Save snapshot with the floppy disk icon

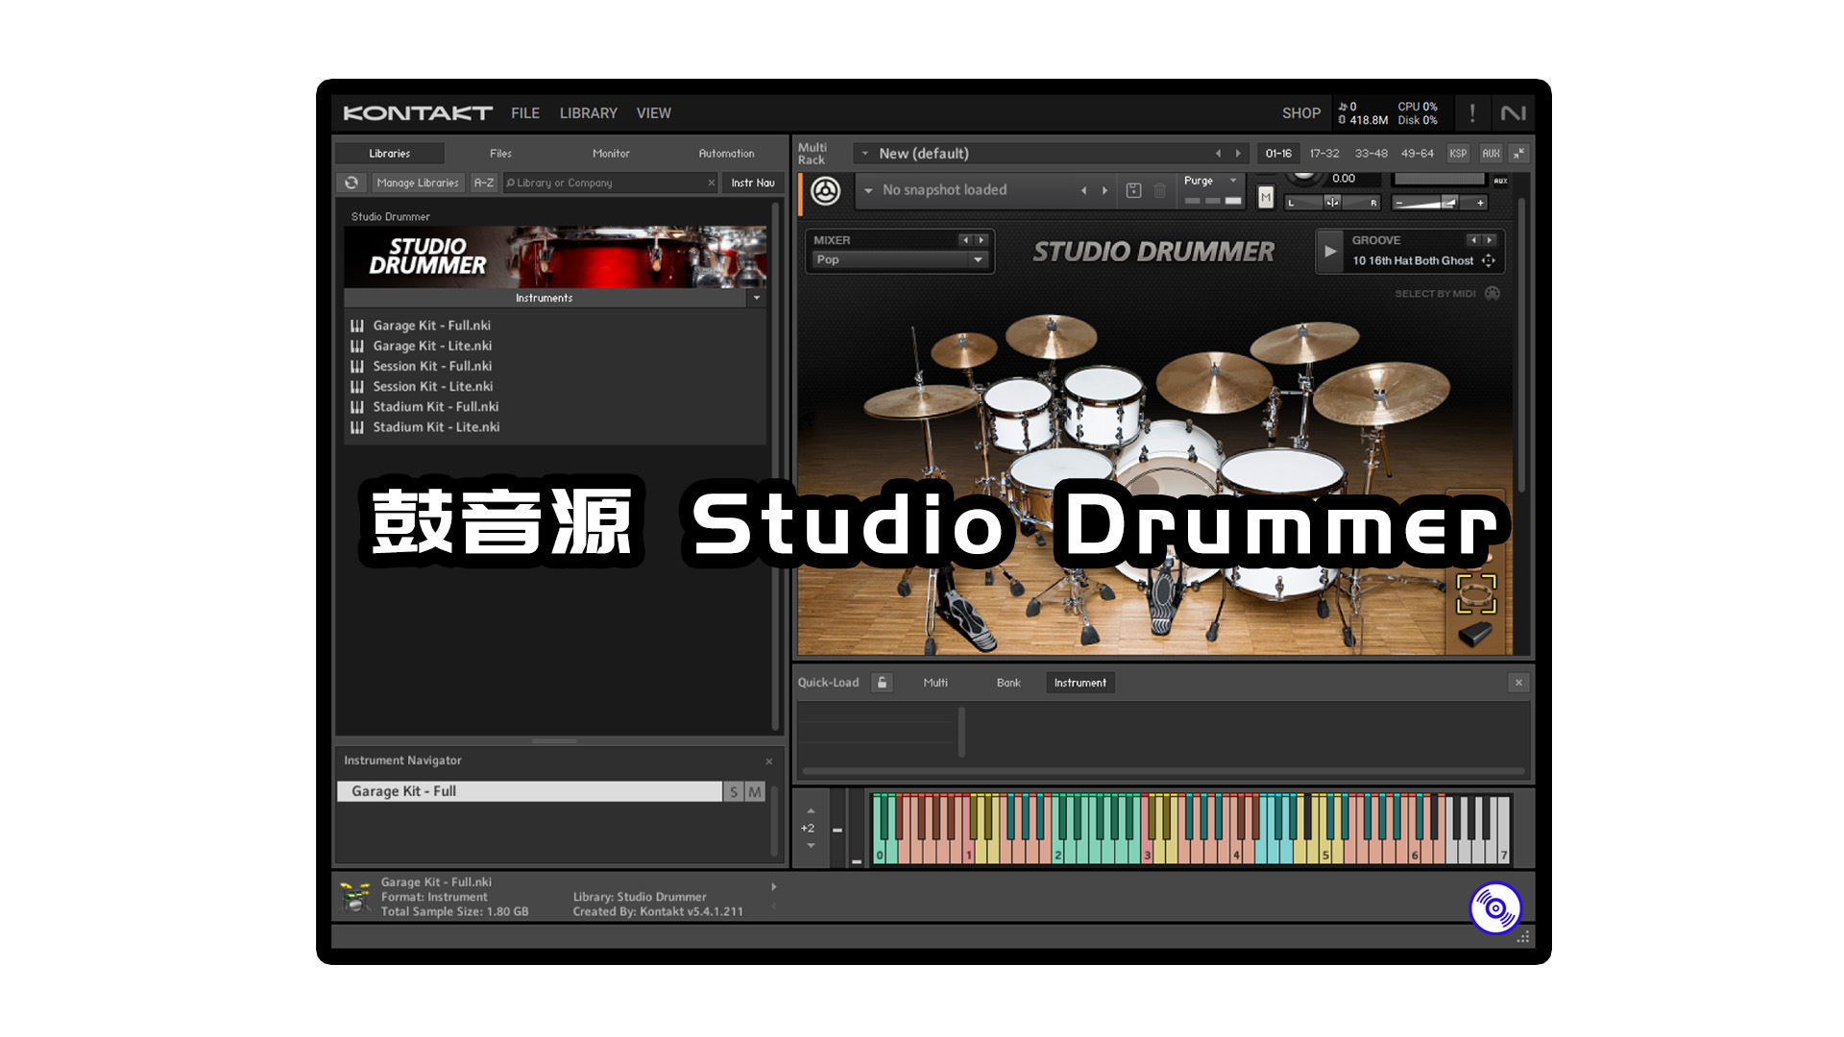(1133, 190)
